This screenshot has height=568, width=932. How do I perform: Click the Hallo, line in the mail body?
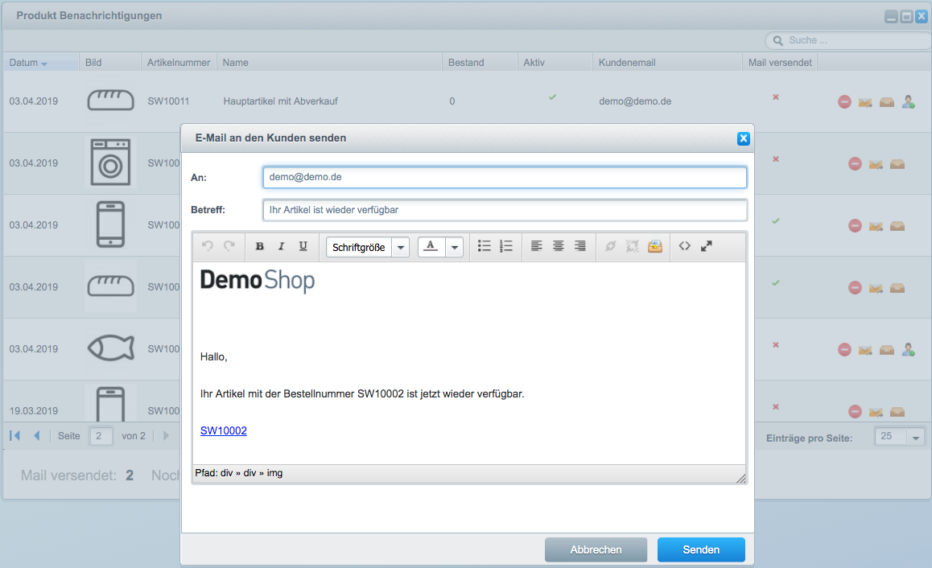coord(214,357)
